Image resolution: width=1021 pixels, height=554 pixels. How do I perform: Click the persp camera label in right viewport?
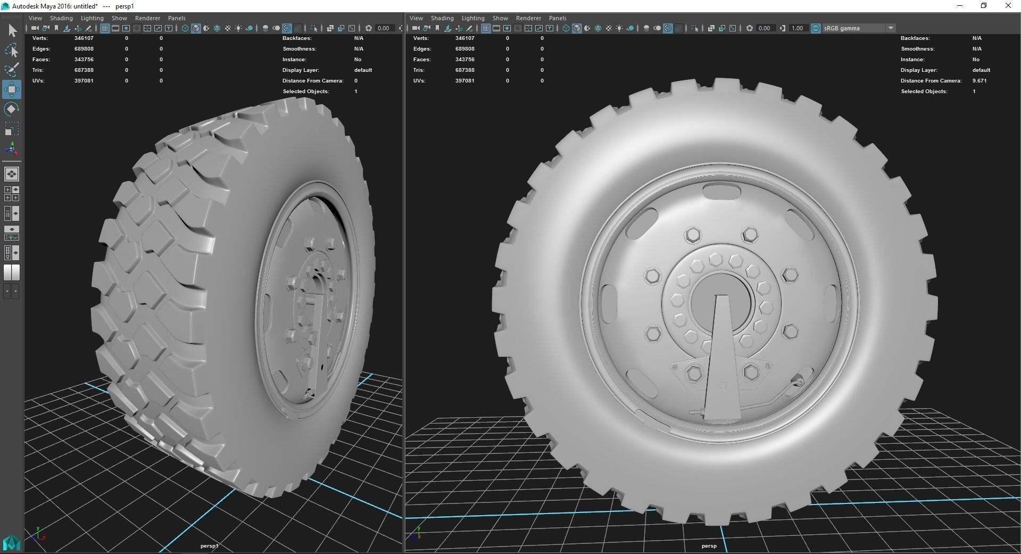[709, 546]
